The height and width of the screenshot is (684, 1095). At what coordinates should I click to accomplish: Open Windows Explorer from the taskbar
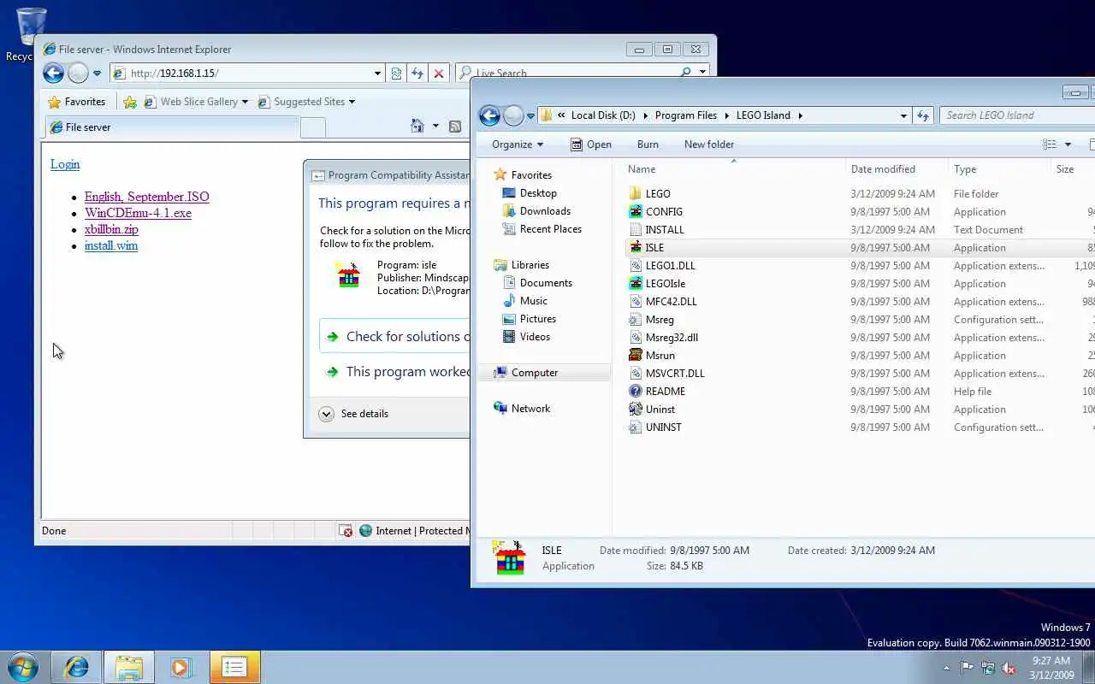click(x=129, y=667)
